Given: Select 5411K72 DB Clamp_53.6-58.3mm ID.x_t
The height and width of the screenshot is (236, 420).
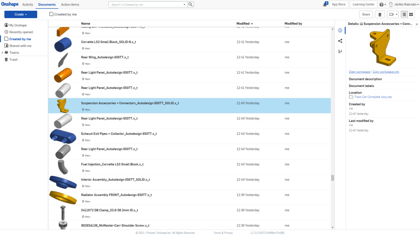Looking at the screenshot, I should [x=110, y=210].
